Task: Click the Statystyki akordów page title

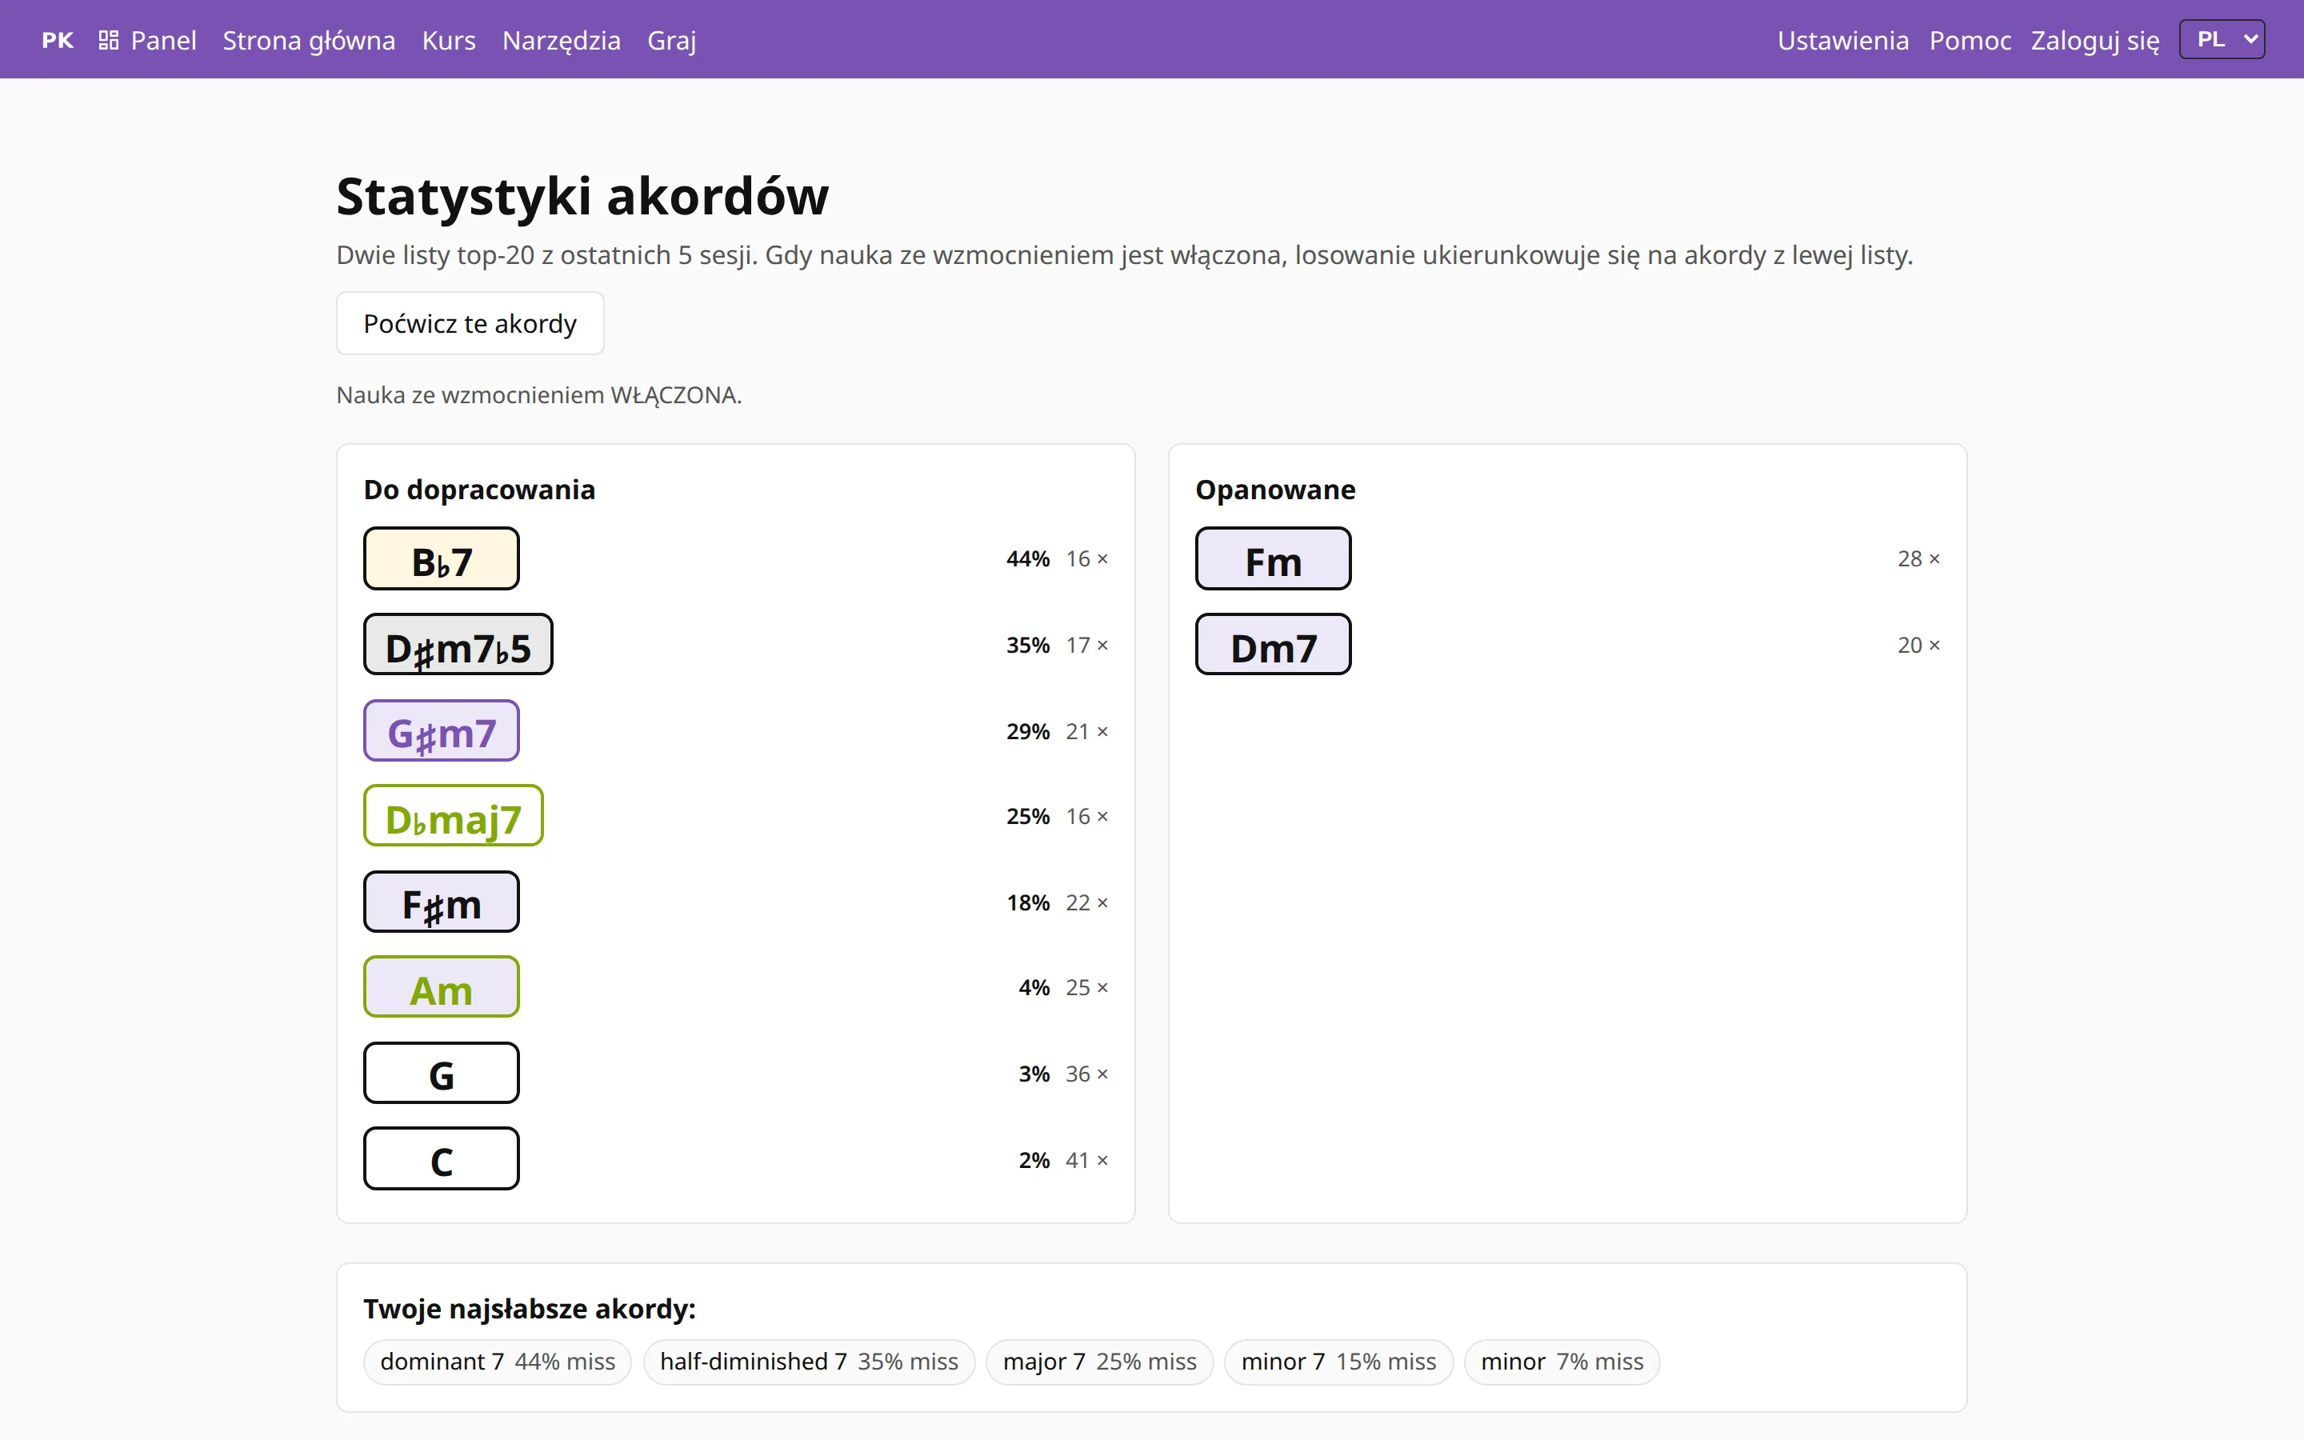Action: (x=582, y=196)
